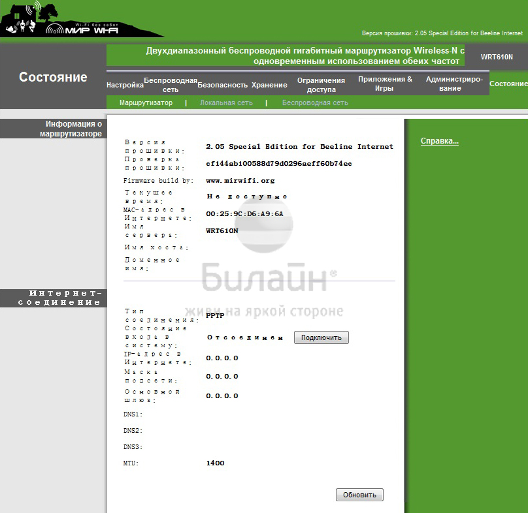The image size is (528, 513).
Task: Click the header firmware version text
Action: [x=442, y=33]
